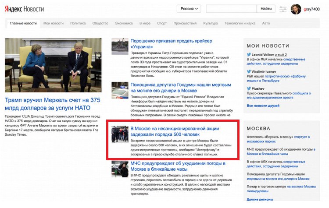Open the cruiser story thumbnail
This screenshot has height=208, width=329.
coord(120,46)
